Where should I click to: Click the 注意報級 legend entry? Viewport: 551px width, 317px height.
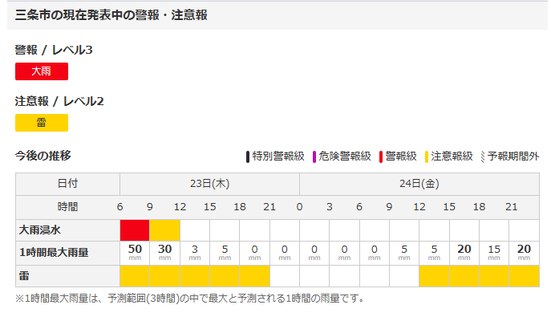(449, 156)
